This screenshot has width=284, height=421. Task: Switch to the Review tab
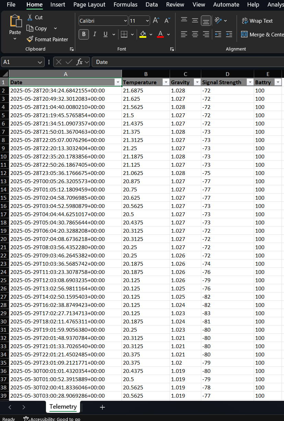(175, 5)
